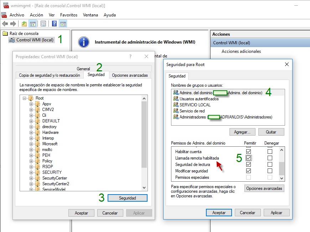The height and width of the screenshot is (232, 310).
Task: Open the Acción menu
Action: pyautogui.click(x=36, y=15)
